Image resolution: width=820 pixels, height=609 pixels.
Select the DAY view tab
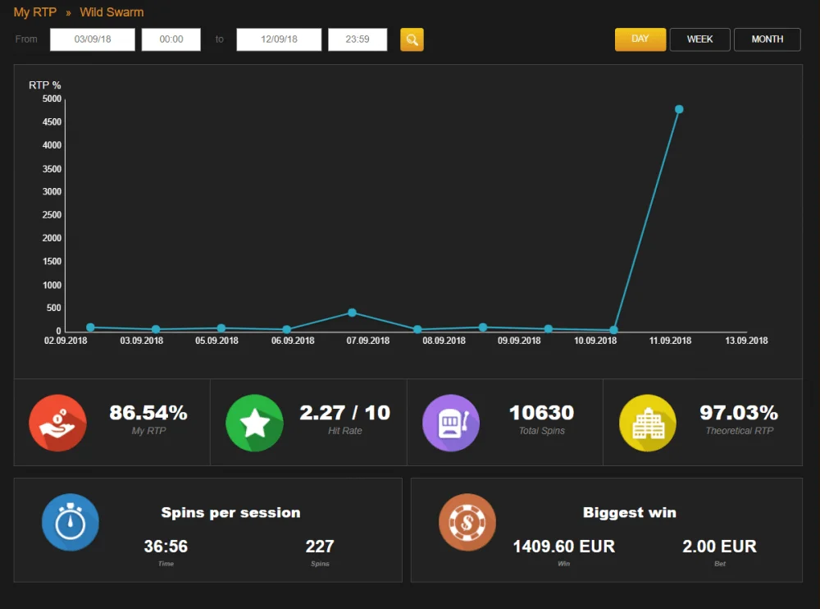[x=640, y=39]
